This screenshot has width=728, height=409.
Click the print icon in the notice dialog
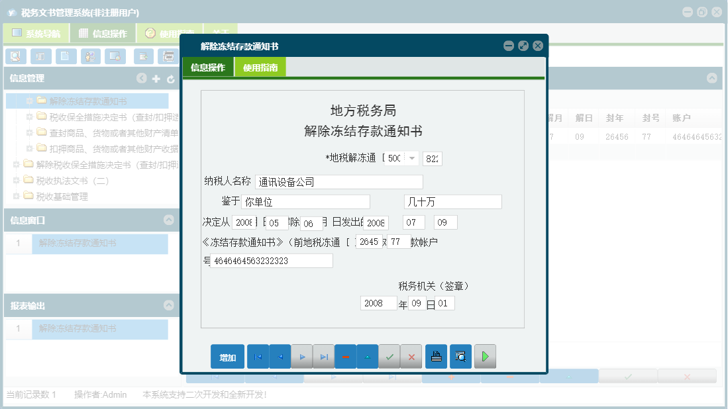pyautogui.click(x=436, y=356)
